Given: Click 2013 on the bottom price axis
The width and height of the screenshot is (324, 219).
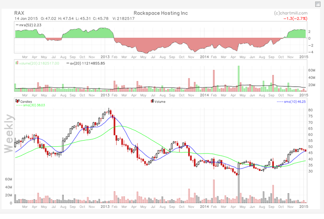Looking at the screenshot, I should point(105,207).
